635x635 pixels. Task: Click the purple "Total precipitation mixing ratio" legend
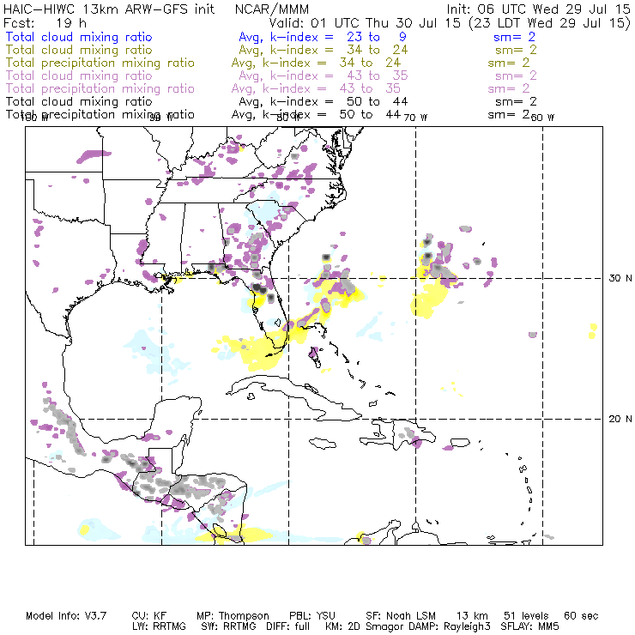(x=100, y=88)
